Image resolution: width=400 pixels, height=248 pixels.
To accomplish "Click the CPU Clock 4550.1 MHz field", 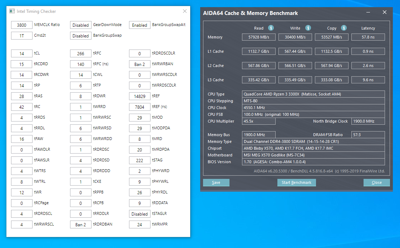I will coord(313,108).
